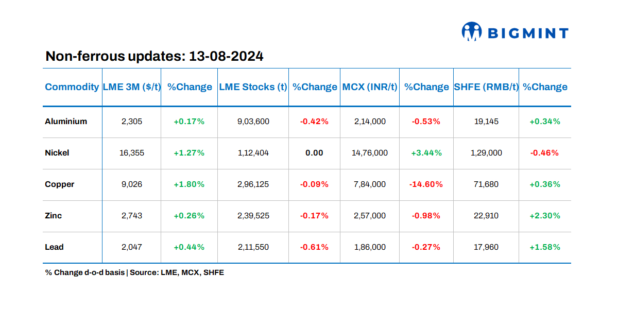Select Aluminium LME stocks value 9,03,600
This screenshot has width=618, height=309.
(253, 122)
